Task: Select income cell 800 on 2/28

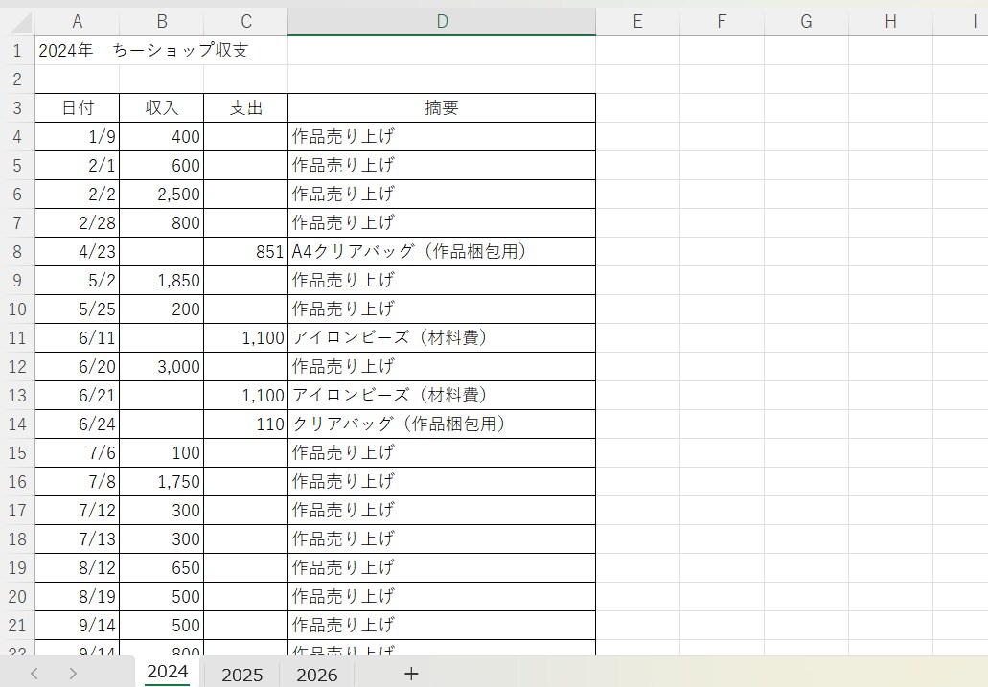Action: tap(161, 223)
